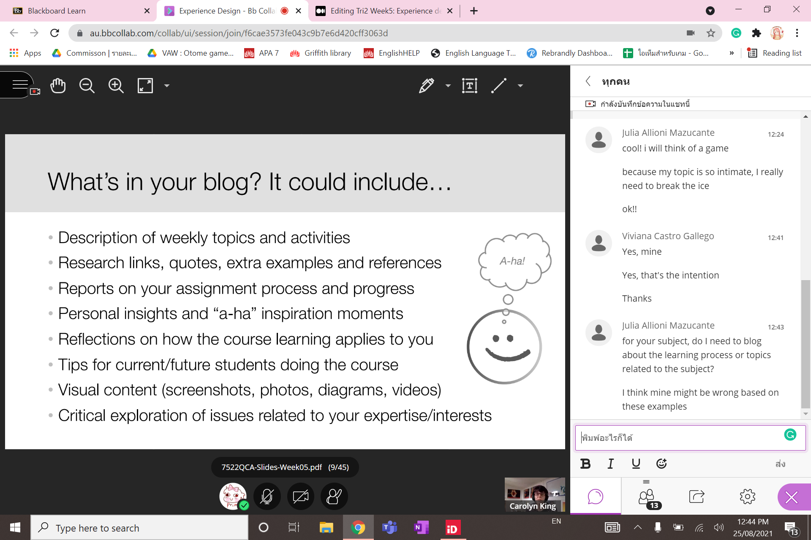Toggle the raise hand button

click(334, 497)
